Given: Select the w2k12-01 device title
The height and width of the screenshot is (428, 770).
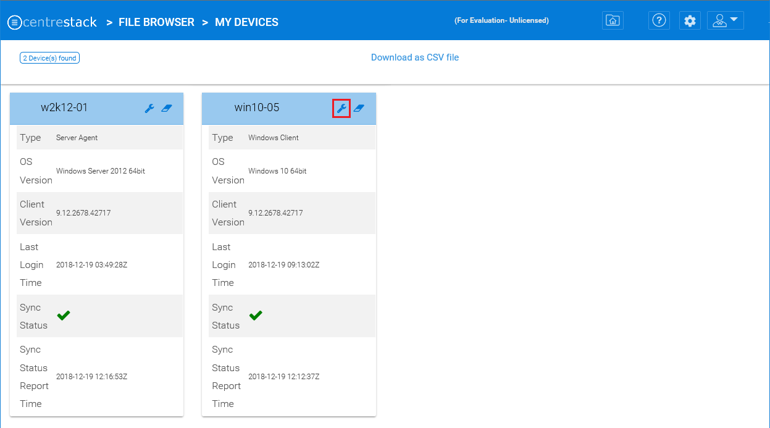Looking at the screenshot, I should pos(64,107).
